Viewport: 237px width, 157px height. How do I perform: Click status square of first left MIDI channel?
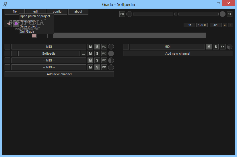tap(7, 47)
